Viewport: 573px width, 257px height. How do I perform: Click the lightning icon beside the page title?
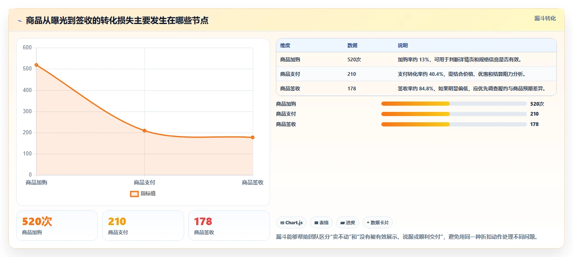[x=20, y=21]
